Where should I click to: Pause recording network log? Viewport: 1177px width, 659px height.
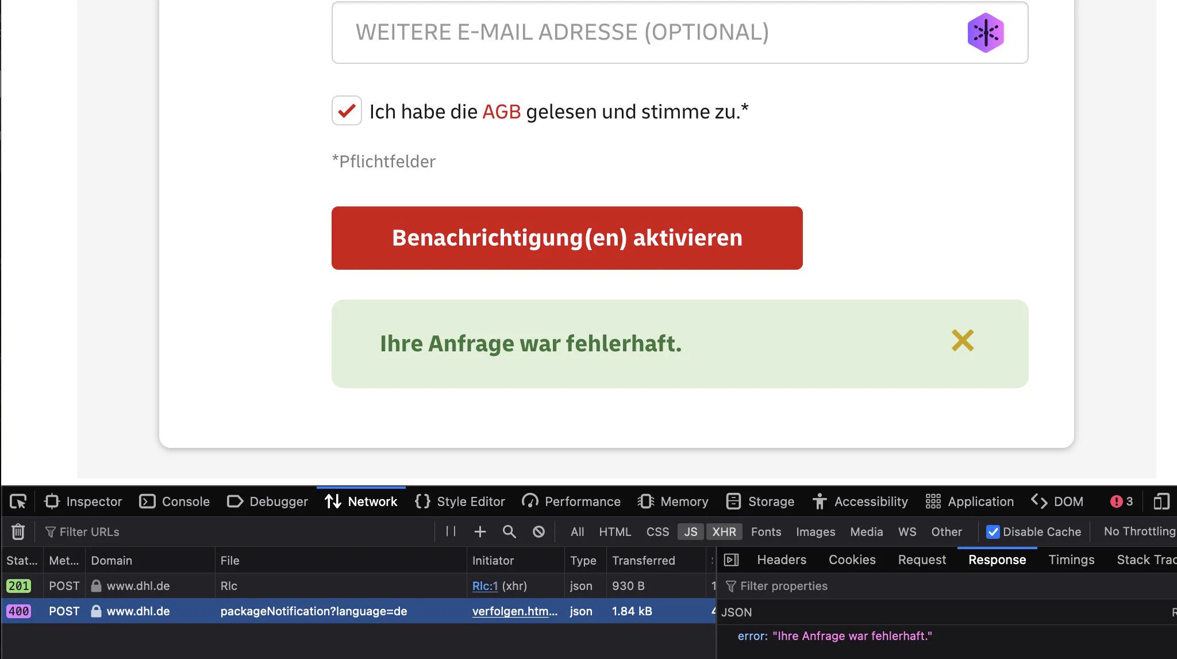coord(451,531)
